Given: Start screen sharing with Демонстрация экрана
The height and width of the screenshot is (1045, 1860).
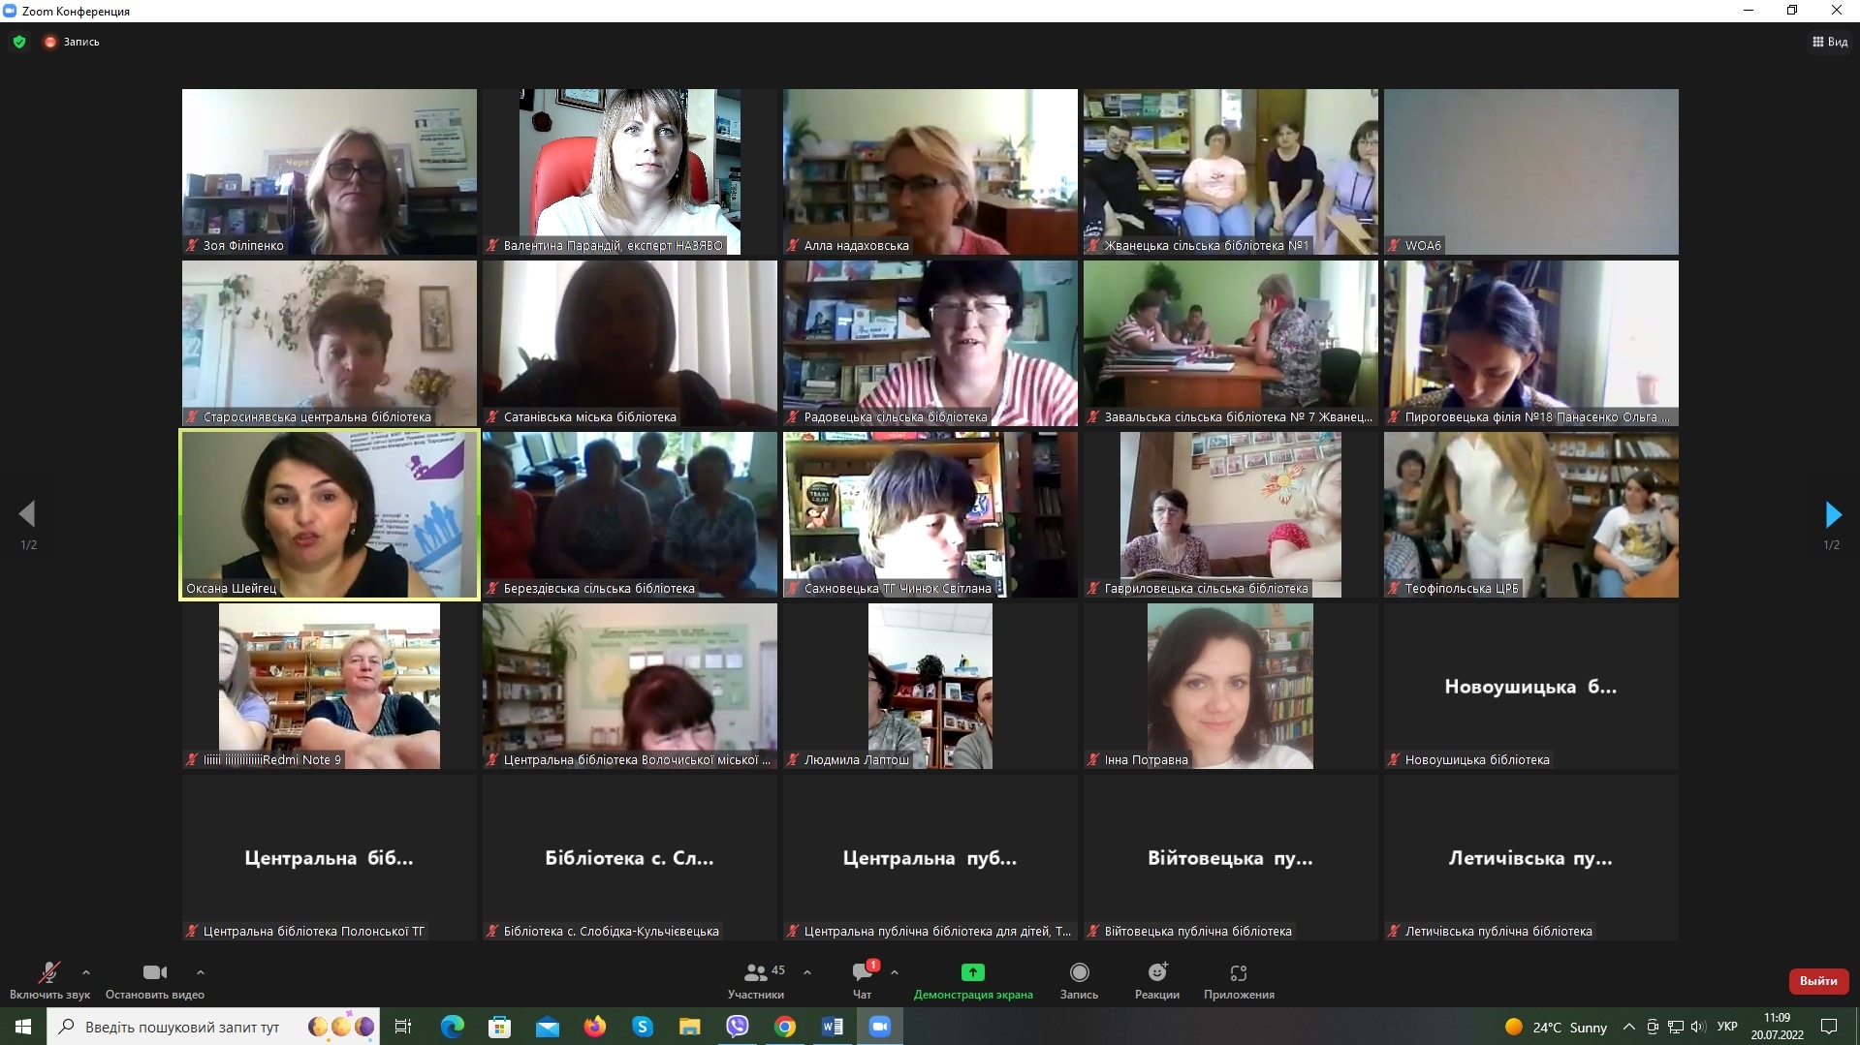Looking at the screenshot, I should tap(972, 979).
